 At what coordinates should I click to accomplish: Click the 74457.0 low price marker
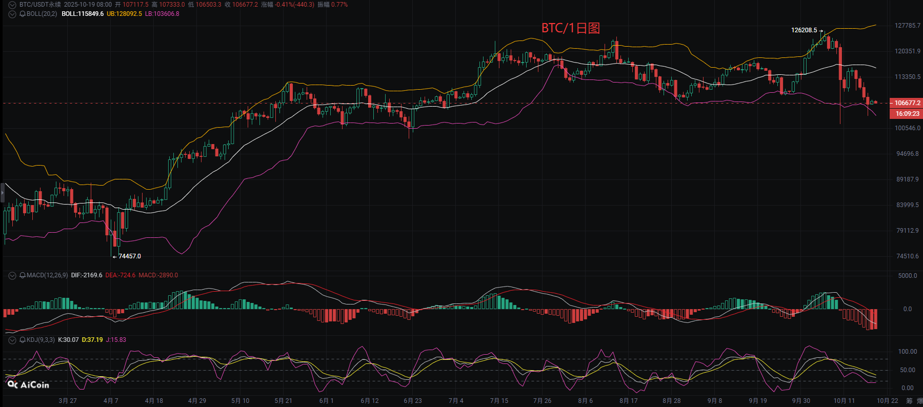129,256
